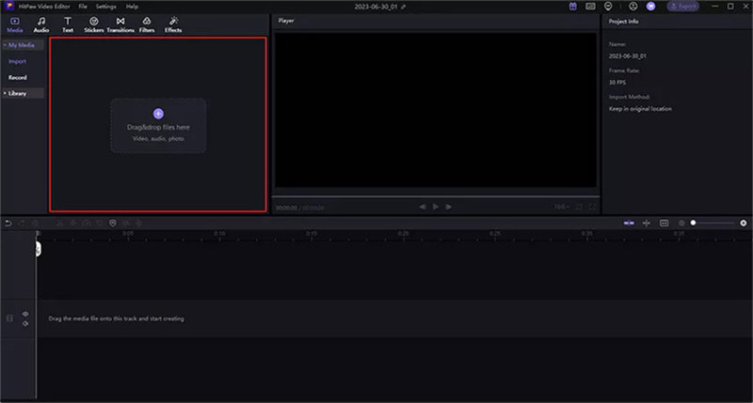This screenshot has height=403, width=753.
Task: Open the player aspect ratio dropdown
Action: tap(560, 207)
